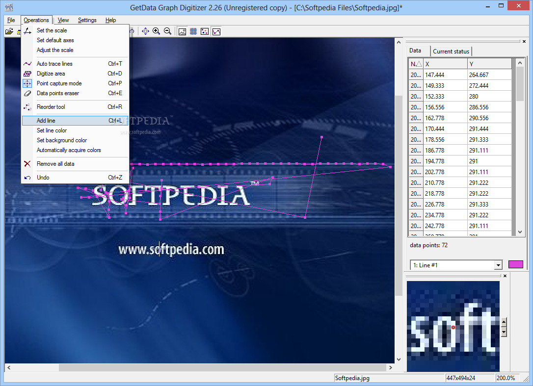
Task: Select Y cell 290.556
Action: (489, 118)
